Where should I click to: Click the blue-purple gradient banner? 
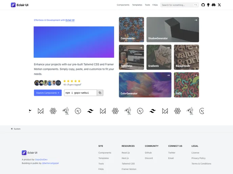coord(74,42)
